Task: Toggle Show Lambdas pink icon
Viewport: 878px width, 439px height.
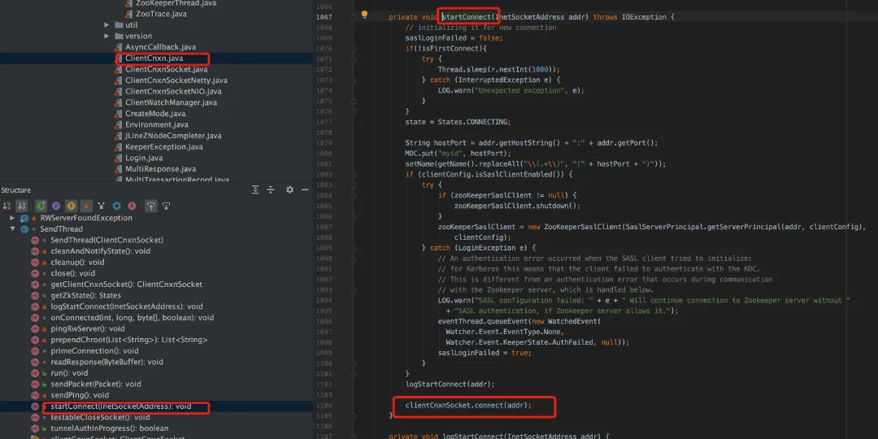Action: pyautogui.click(x=132, y=206)
